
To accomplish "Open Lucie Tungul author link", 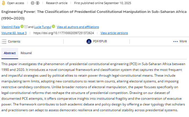I will 42,27.
